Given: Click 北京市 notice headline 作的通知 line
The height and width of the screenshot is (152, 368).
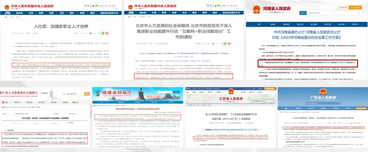Looking at the screenshot, I should (184, 37).
